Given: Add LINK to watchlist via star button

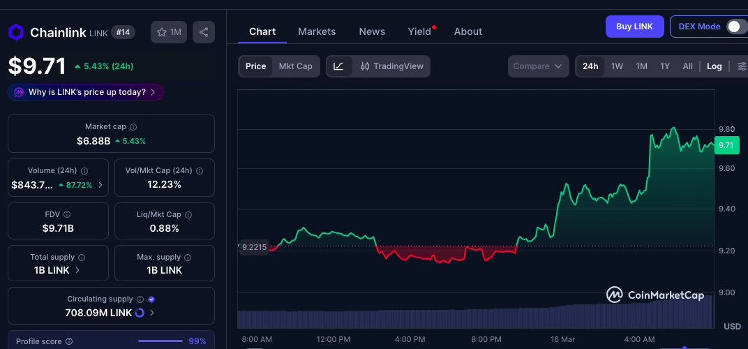Looking at the screenshot, I should (169, 32).
